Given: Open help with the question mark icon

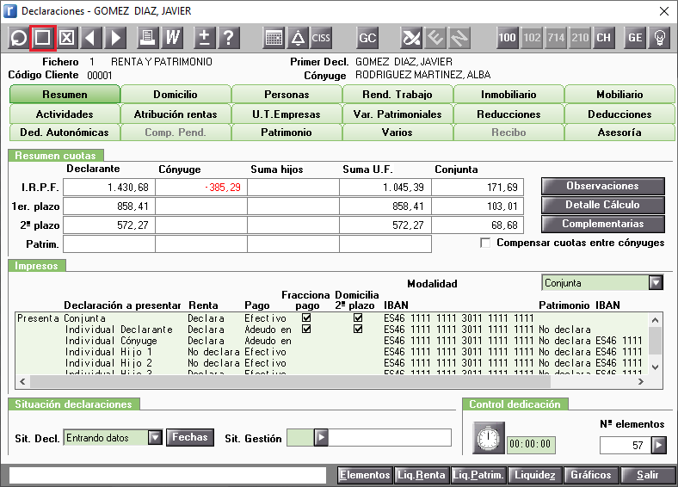Looking at the screenshot, I should pos(229,38).
